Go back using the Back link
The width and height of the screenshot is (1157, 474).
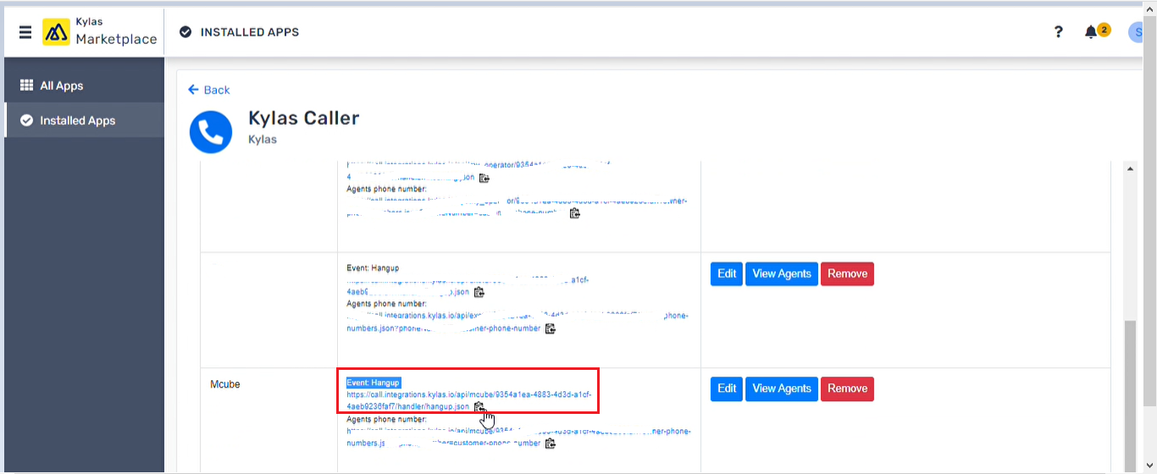point(209,90)
